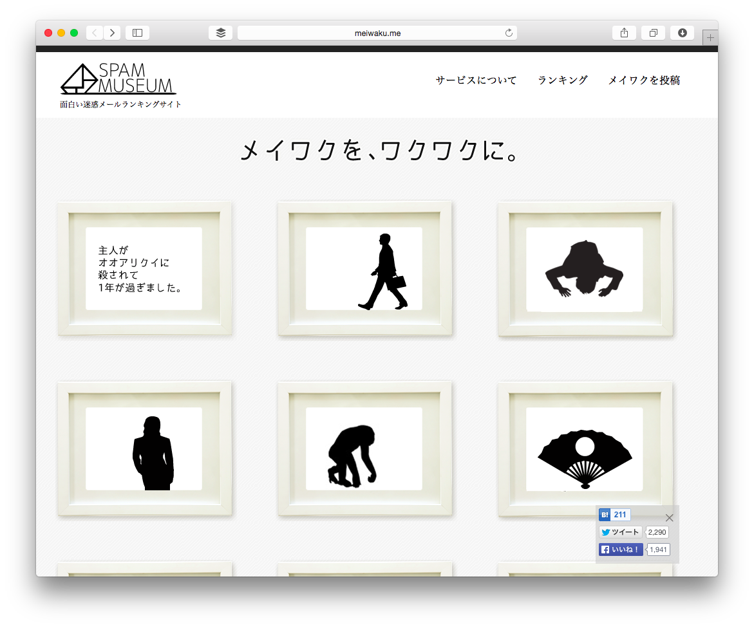Viewport: 754px width, 628px height.
Task: Click the Hatena B! bookmark button
Action: pyautogui.click(x=605, y=515)
